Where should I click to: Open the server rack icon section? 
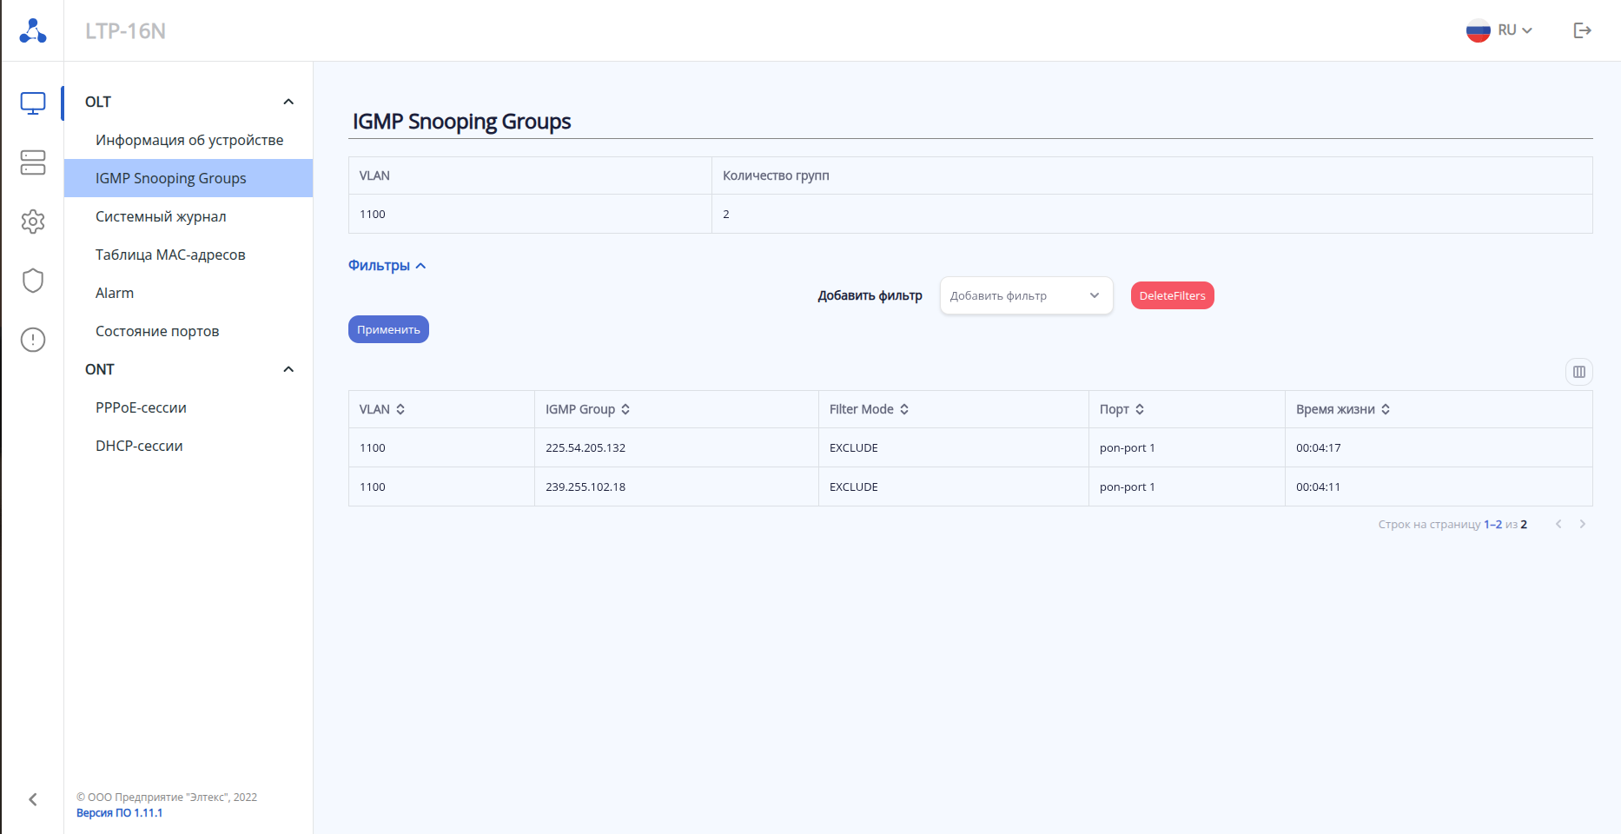point(33,162)
